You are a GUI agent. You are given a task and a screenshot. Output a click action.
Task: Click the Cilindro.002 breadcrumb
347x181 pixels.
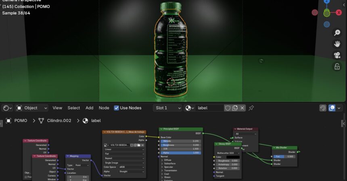point(59,120)
